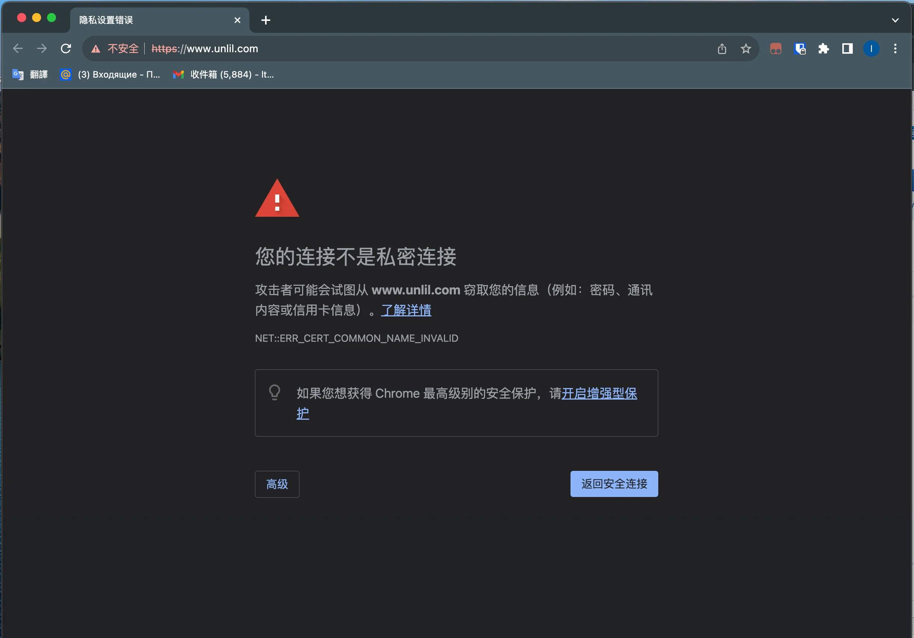
Task: Click the 高级 button
Action: click(x=277, y=484)
